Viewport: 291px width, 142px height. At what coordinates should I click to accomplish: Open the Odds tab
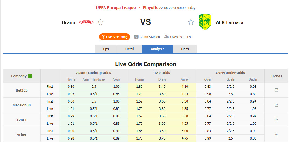[185, 49]
